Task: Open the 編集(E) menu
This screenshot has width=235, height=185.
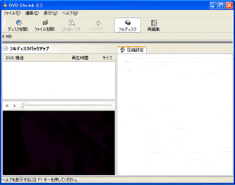Action: coord(32,13)
